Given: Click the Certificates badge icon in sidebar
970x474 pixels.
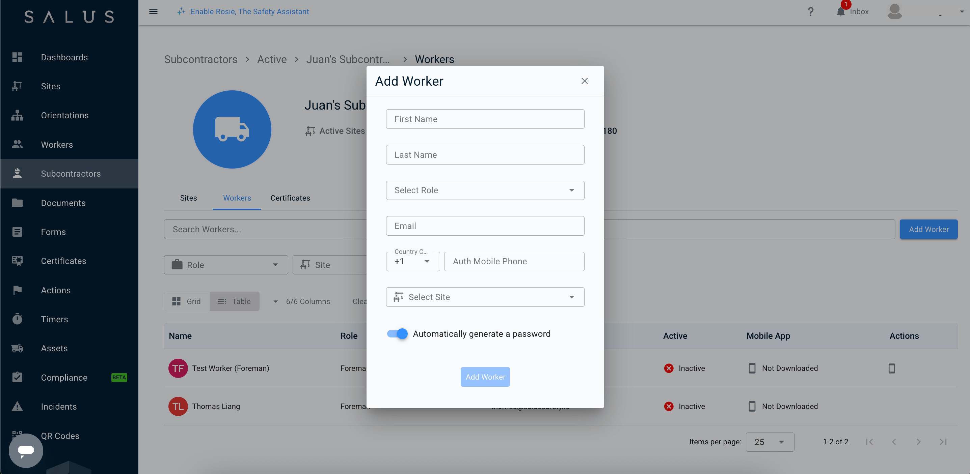Looking at the screenshot, I should coord(17,261).
